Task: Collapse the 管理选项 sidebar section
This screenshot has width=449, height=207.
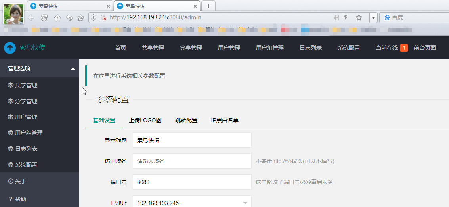Action: (73, 68)
